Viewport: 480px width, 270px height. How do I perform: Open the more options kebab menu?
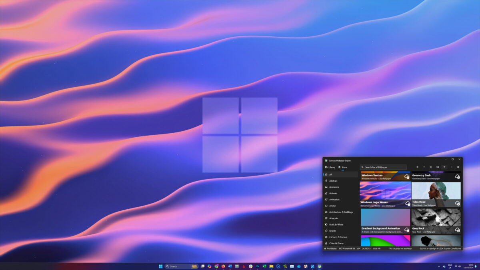[451, 167]
